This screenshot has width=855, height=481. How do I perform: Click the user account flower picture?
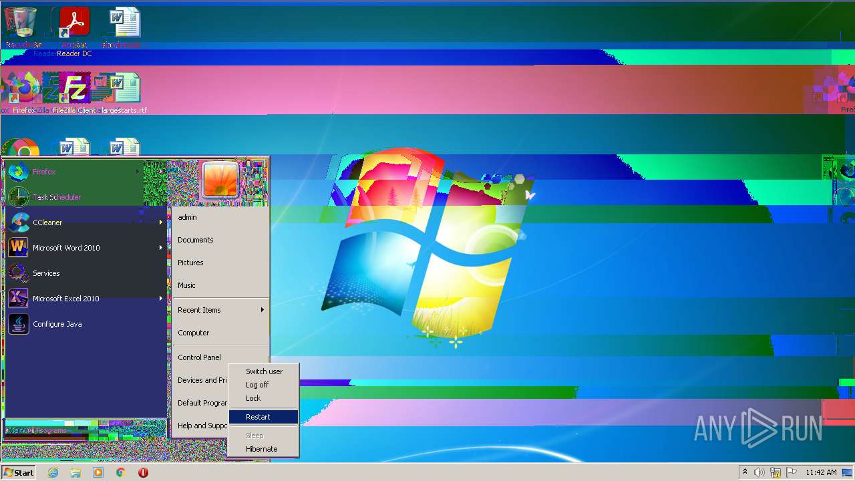[x=220, y=179]
